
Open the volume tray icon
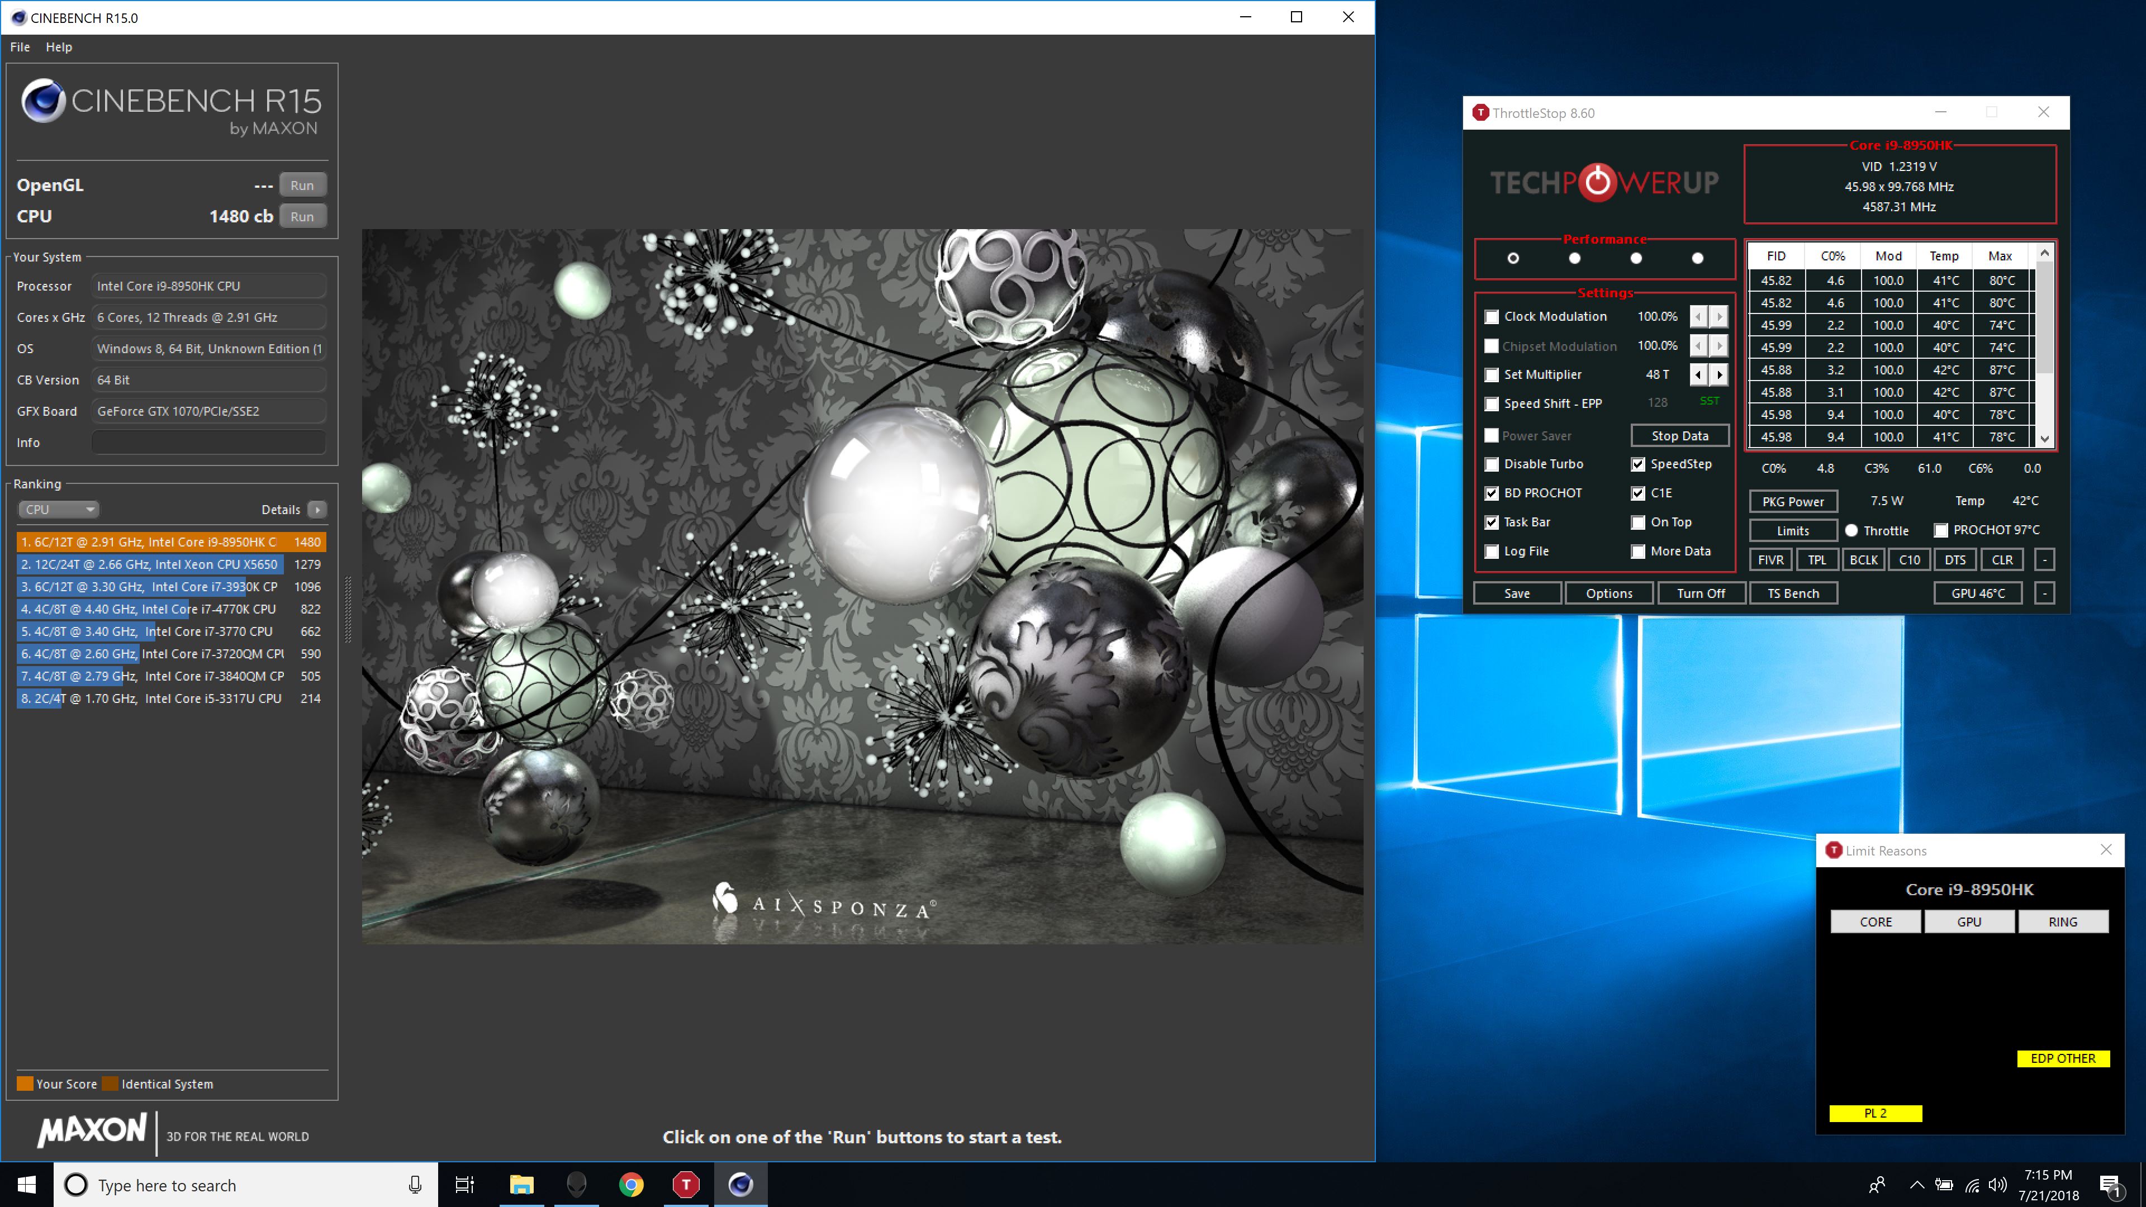(x=1998, y=1185)
